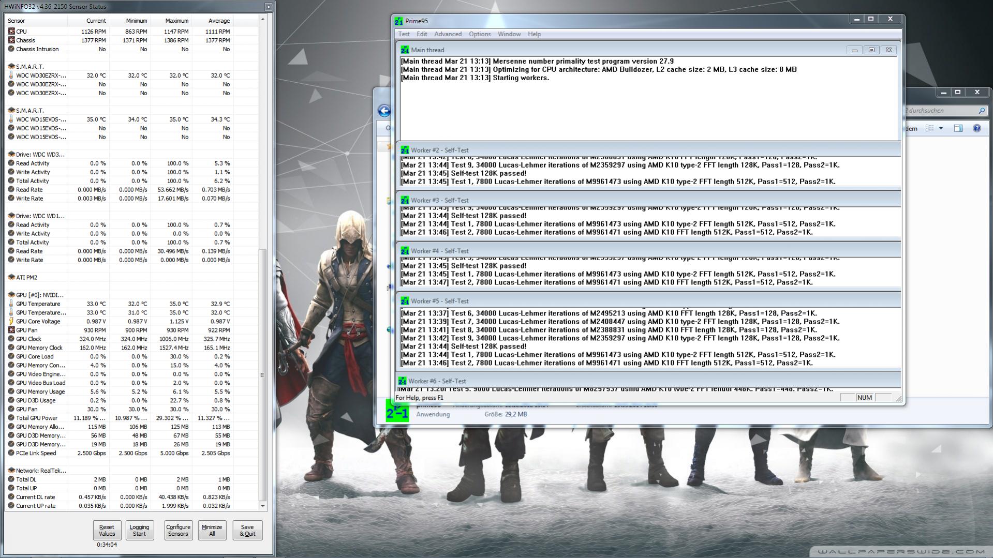This screenshot has width=993, height=558.
Task: Click the GPU [#0]: NVIDI... group icon
Action: [x=11, y=295]
